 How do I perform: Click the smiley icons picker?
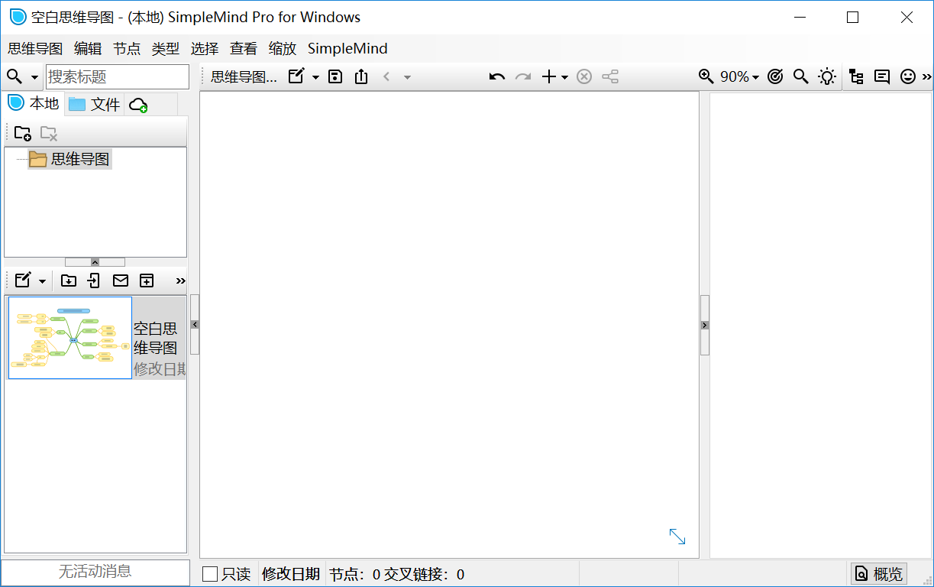pyautogui.click(x=907, y=76)
